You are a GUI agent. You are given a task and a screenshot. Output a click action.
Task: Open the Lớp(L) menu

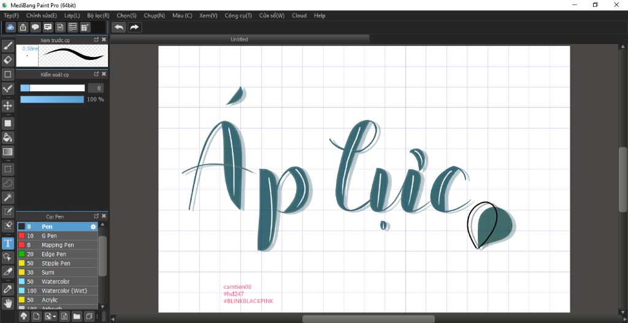[x=72, y=15]
